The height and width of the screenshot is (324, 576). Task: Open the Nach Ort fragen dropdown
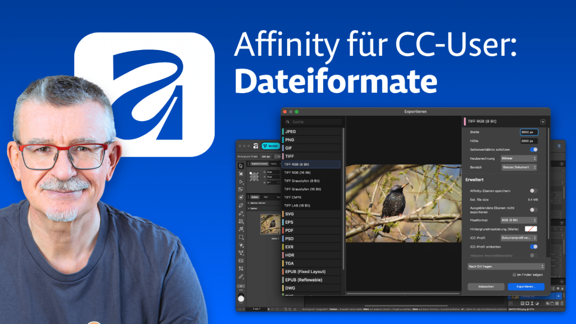506,266
